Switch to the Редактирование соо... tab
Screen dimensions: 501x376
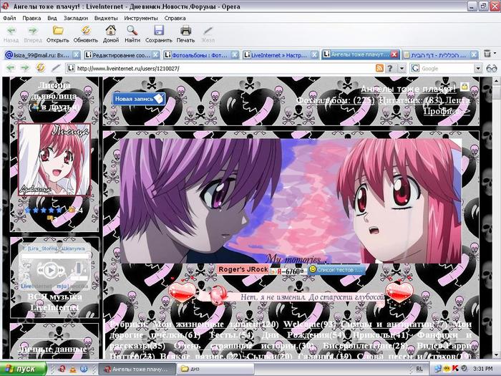click(117, 55)
